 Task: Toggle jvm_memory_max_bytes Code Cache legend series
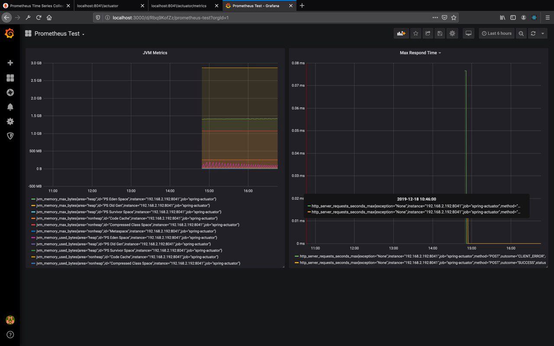[127, 218]
